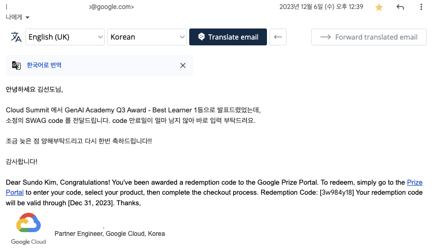This screenshot has height=248, width=434.
Task: Select the 한국어로 번역 link
Action: (44, 65)
